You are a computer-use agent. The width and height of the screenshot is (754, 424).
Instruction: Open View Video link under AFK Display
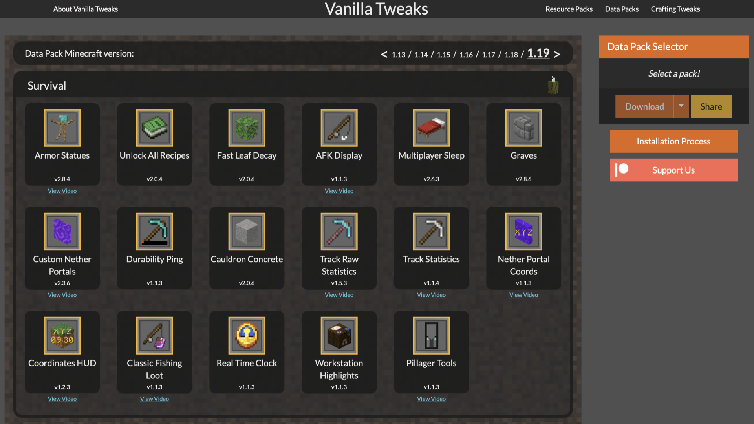(x=339, y=191)
